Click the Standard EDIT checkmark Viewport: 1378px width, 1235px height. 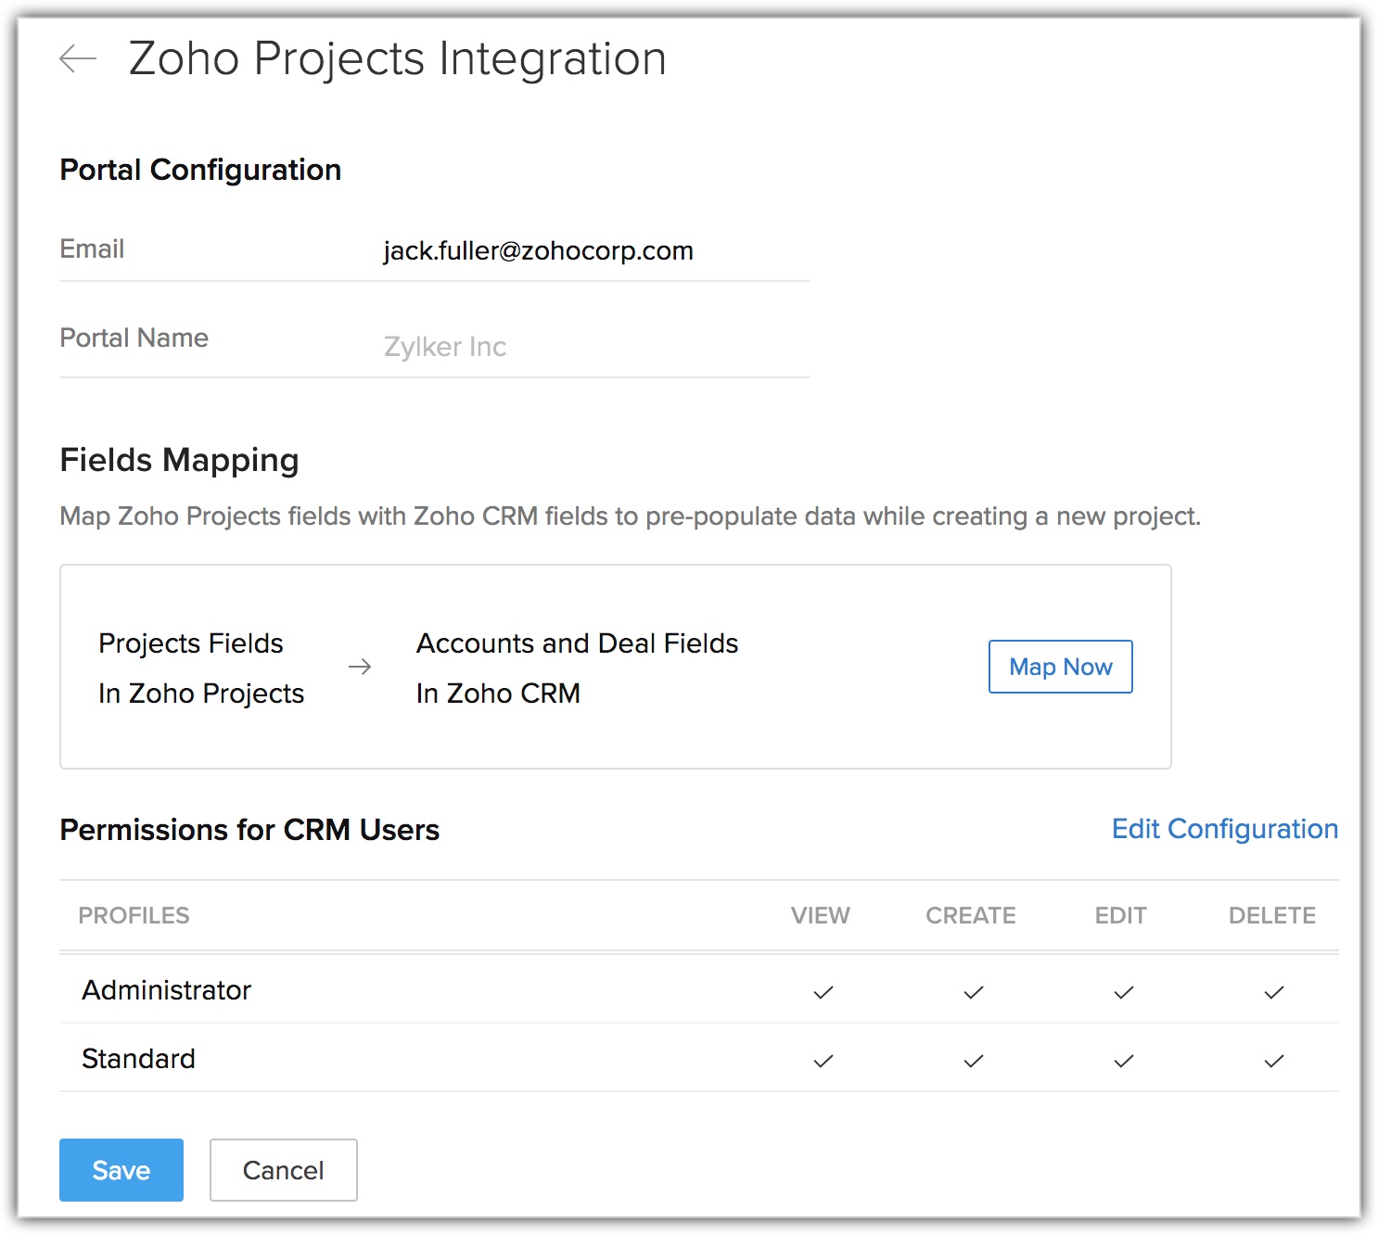click(x=1124, y=1061)
